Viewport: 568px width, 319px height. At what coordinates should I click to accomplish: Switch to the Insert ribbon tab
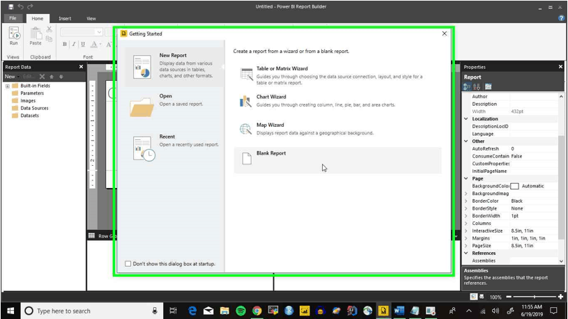[65, 19]
